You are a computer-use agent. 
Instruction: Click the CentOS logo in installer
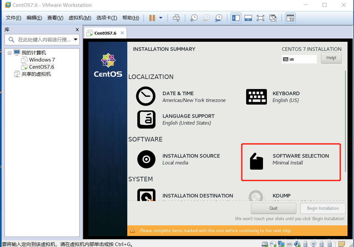click(x=108, y=65)
